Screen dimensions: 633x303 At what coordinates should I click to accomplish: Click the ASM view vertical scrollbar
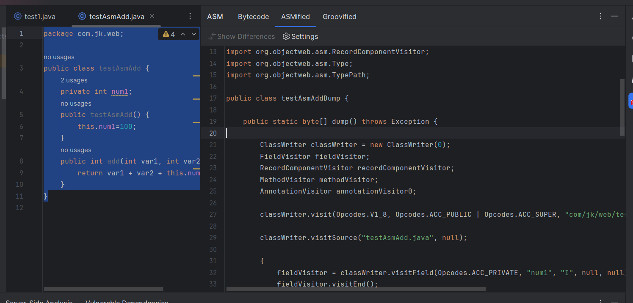pyautogui.click(x=622, y=107)
